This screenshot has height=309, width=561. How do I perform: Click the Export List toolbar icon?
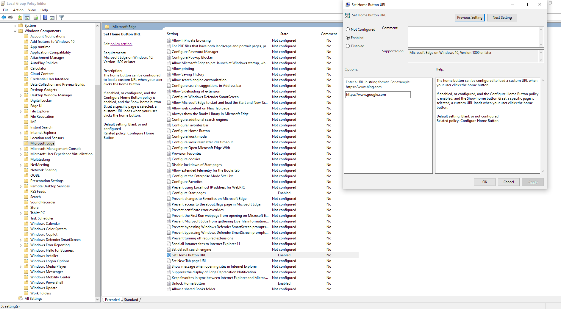click(x=36, y=18)
